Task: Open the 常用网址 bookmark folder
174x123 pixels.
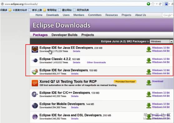Action: [x=50, y=10]
